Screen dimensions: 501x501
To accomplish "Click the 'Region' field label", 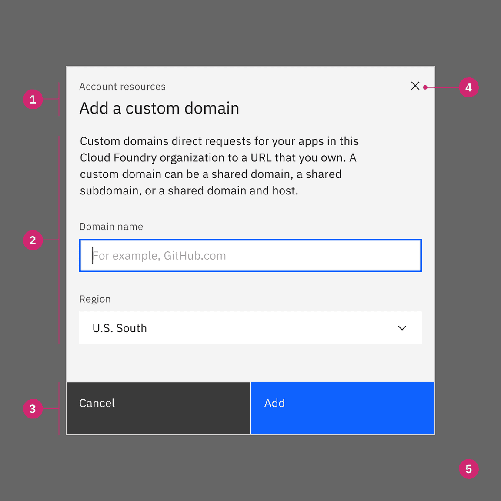I will click(95, 299).
